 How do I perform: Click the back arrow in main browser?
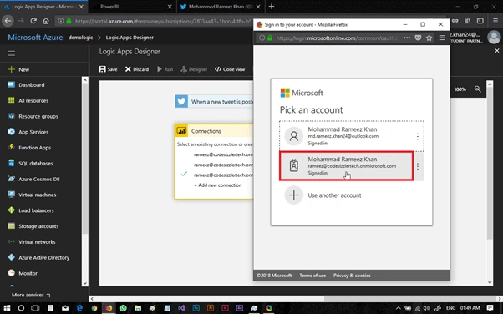tap(8, 21)
